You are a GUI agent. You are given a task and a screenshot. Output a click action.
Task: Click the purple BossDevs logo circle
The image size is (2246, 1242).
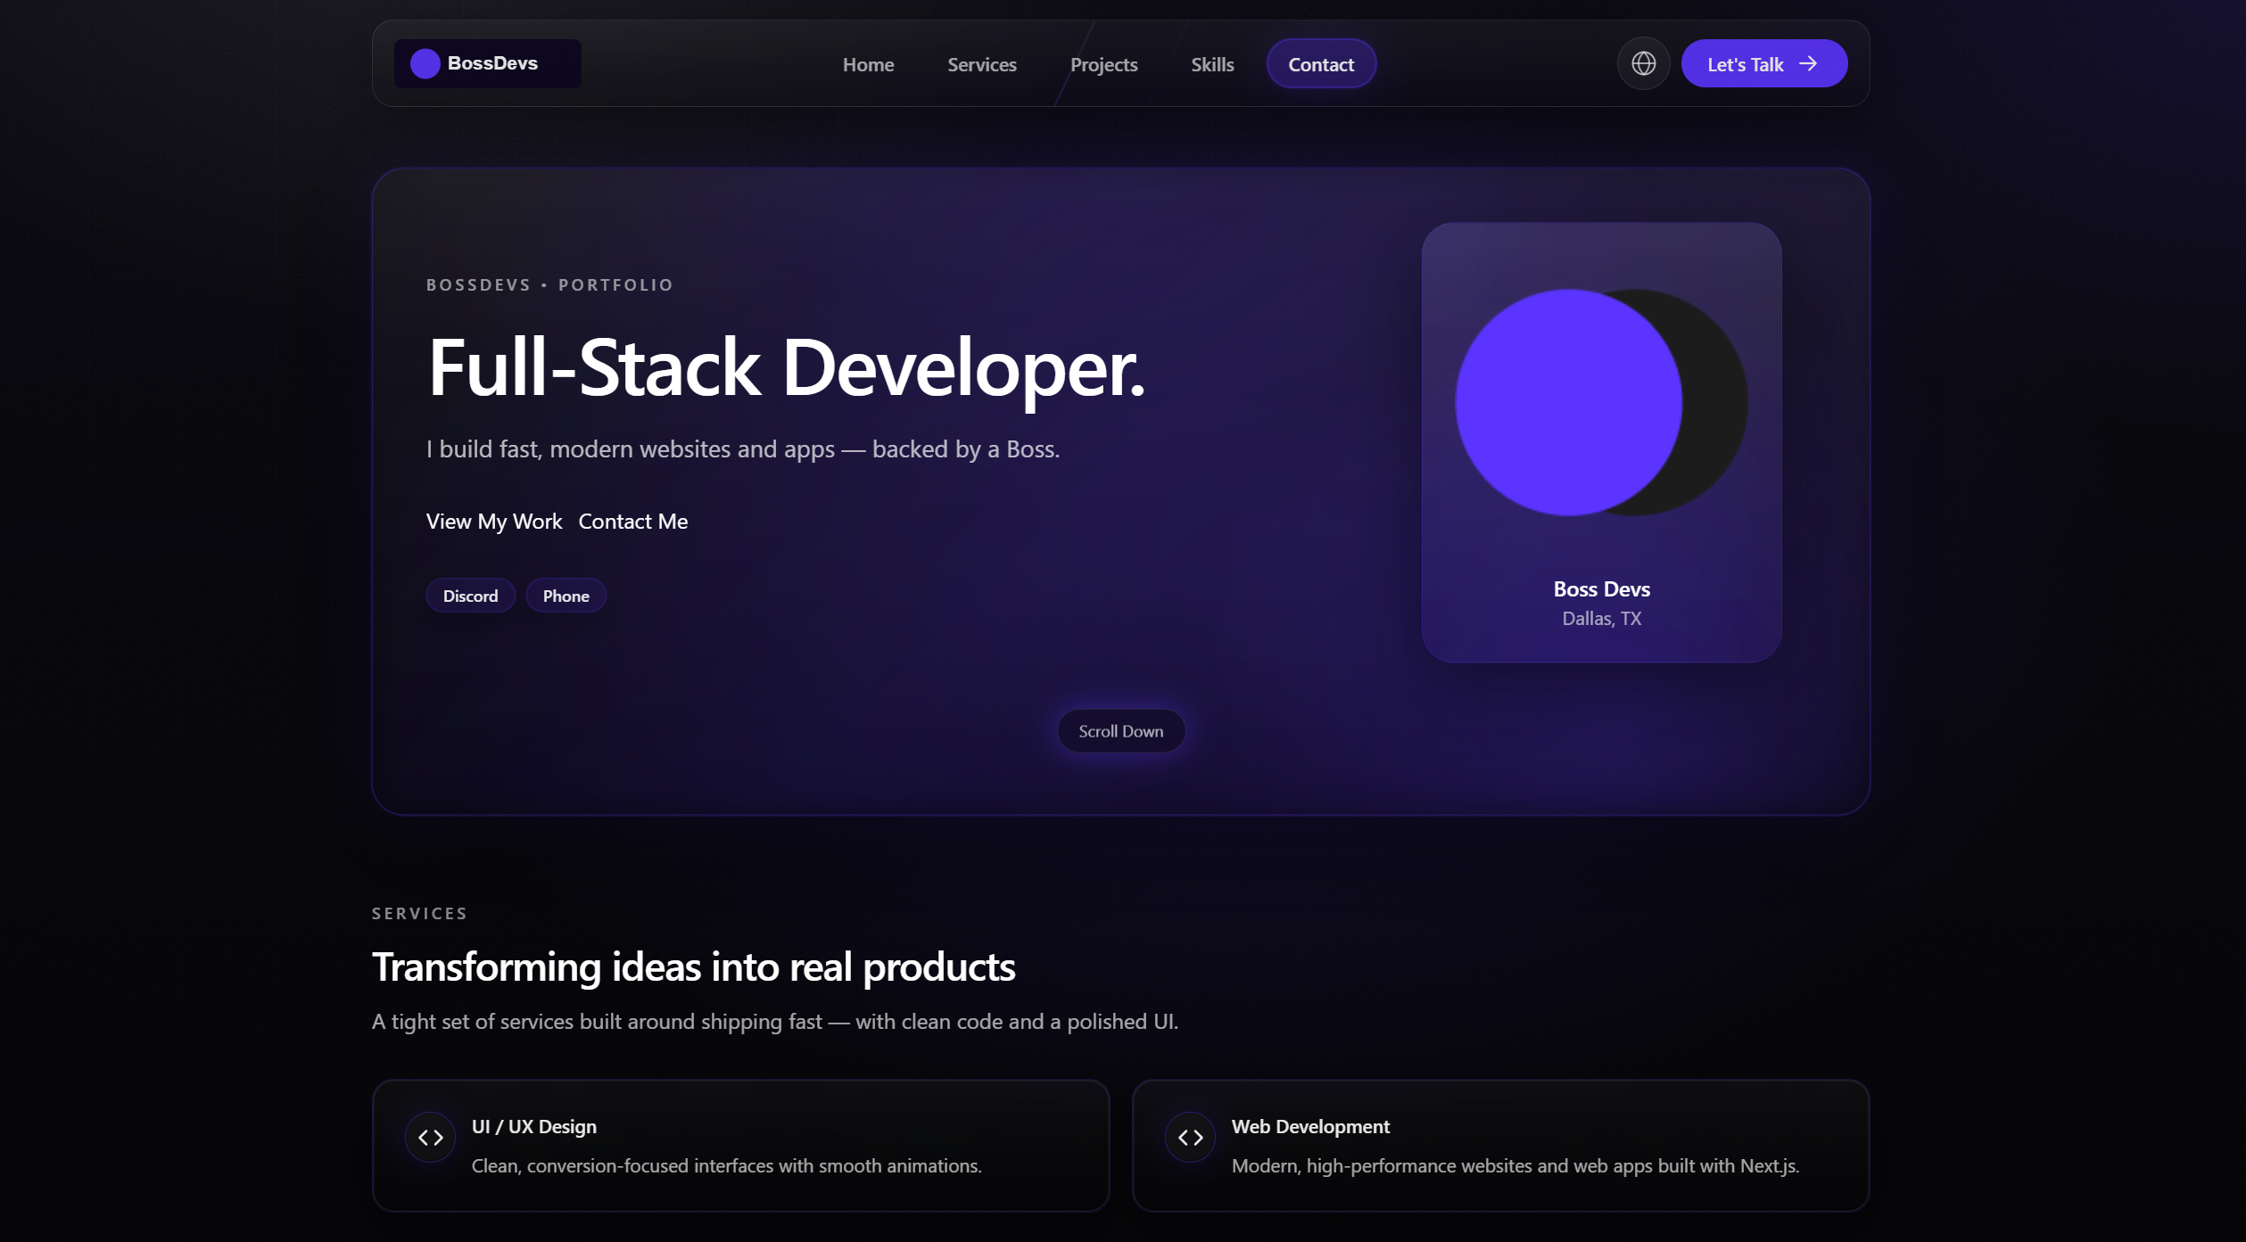(425, 63)
